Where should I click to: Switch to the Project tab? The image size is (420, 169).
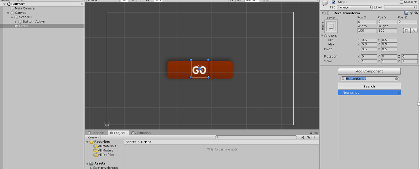(x=118, y=133)
